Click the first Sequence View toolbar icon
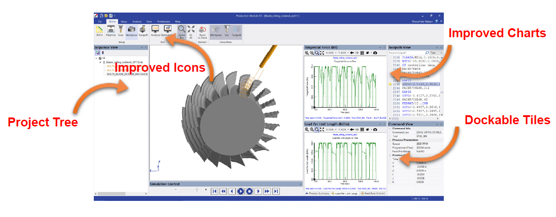Screen dimensions: 556x217 tap(97, 53)
